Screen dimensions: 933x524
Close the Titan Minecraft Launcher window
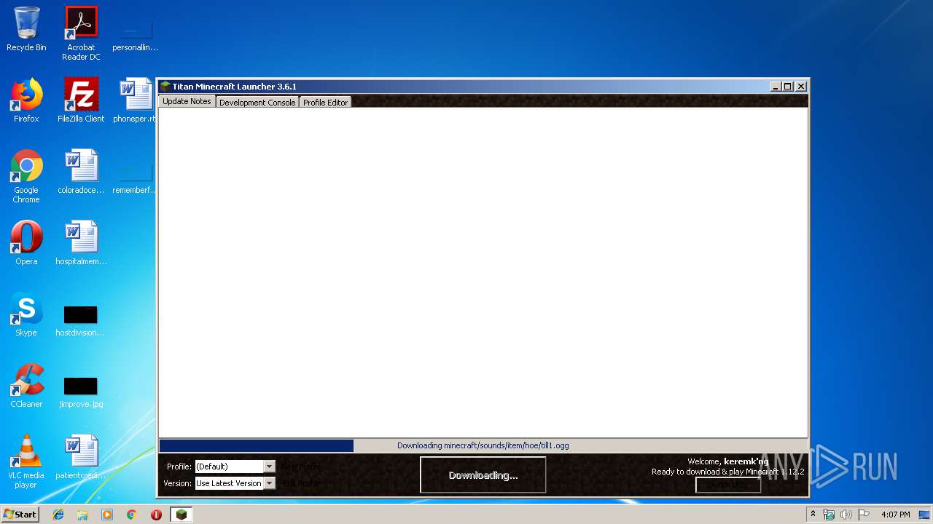800,87
